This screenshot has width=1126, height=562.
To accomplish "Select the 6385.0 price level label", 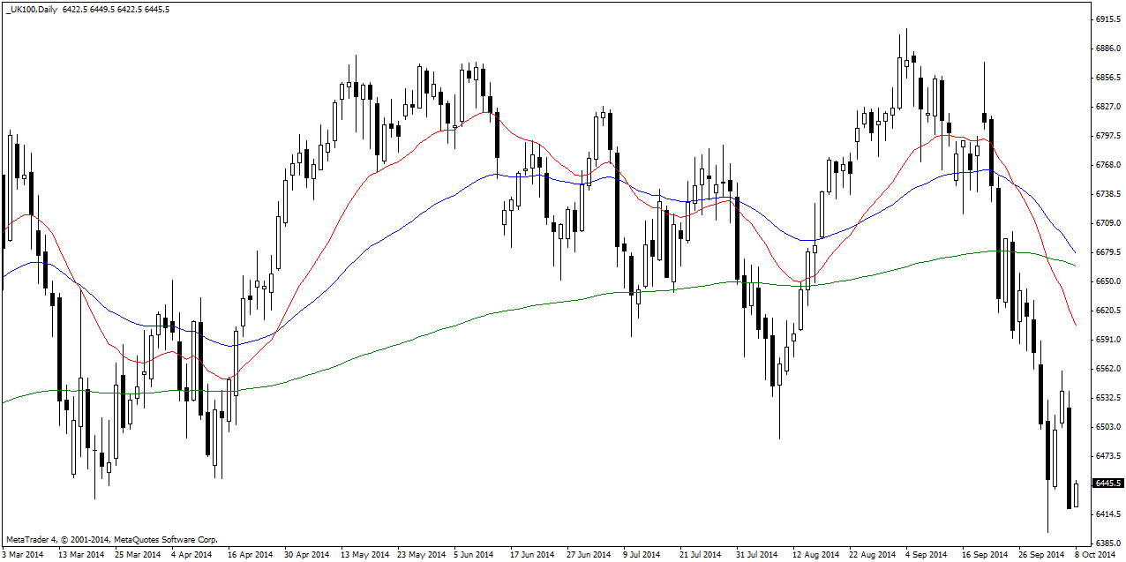I will pos(1107,543).
